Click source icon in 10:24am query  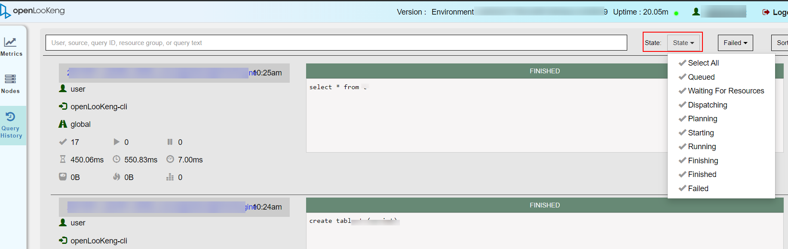point(63,240)
